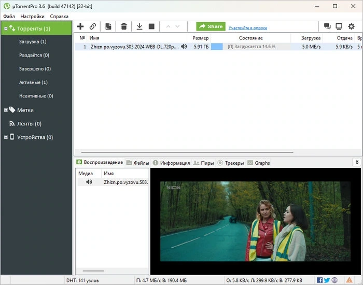This screenshot has height=285, width=363.
Task: Open Ленты (0) RSS feeds
Action: [29, 124]
